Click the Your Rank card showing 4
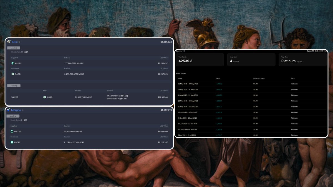The image size is (333, 187). [251, 60]
